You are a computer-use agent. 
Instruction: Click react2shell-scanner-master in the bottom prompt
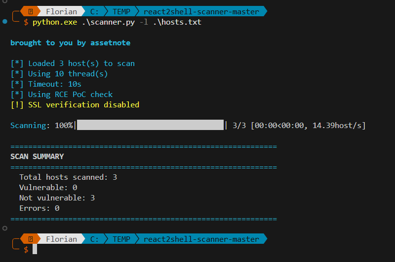point(201,239)
